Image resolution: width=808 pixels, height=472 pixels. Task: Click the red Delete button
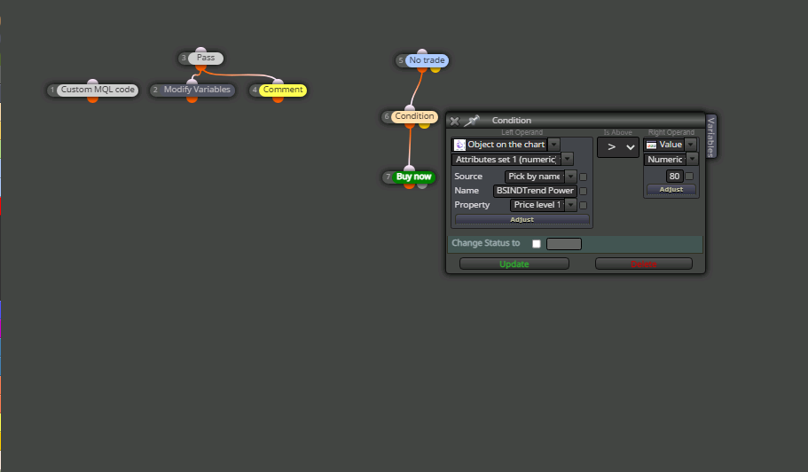(x=644, y=264)
